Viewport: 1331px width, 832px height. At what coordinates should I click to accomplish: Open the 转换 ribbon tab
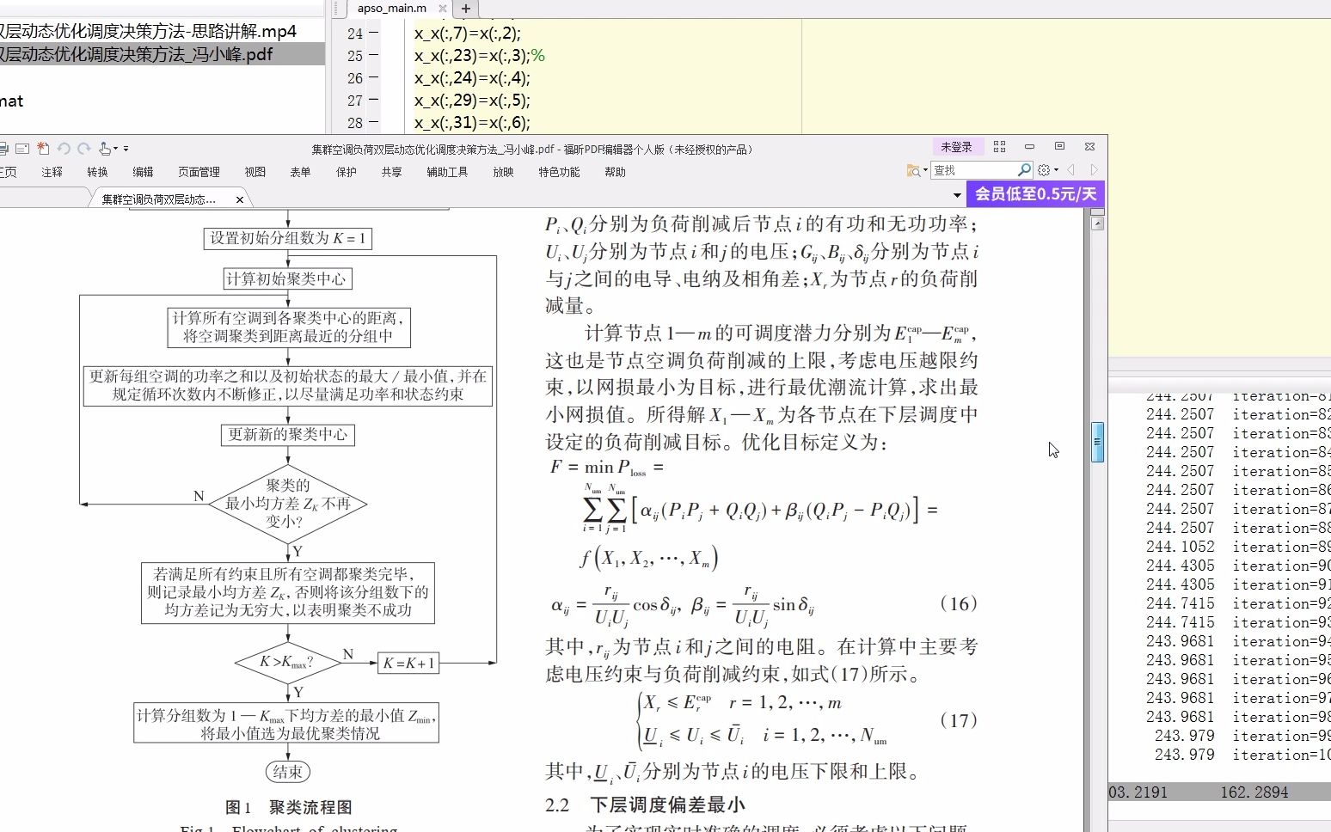(x=97, y=172)
